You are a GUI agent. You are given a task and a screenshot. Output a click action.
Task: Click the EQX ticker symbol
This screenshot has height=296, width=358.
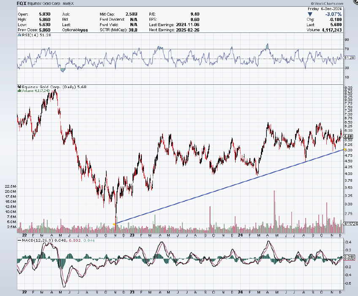coord(22,3)
